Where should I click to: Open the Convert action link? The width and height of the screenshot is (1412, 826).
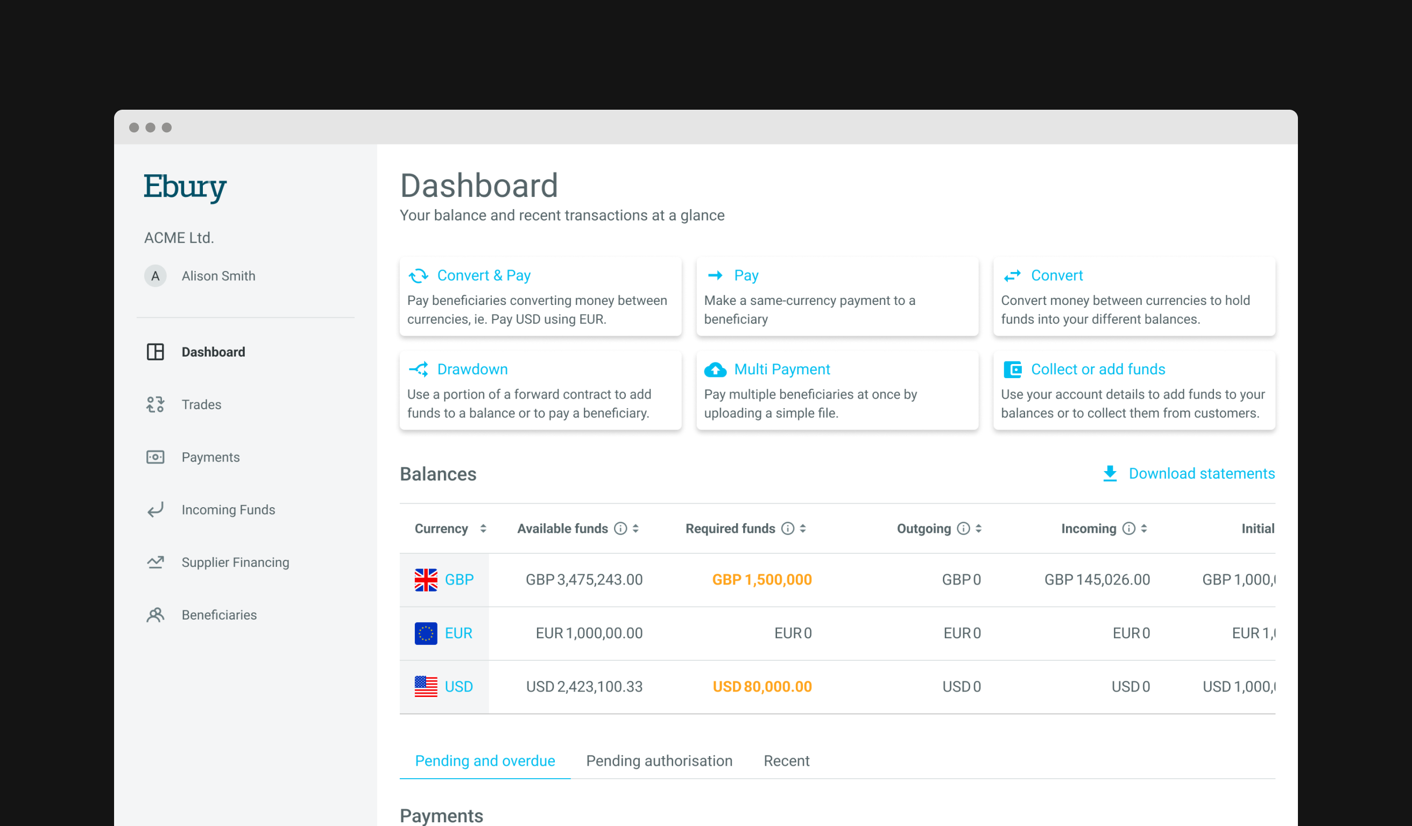[x=1056, y=275]
